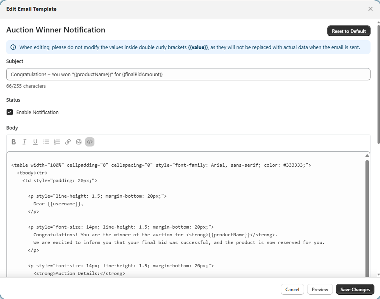Insert a bulleted list
380x299 pixels.
click(x=46, y=142)
